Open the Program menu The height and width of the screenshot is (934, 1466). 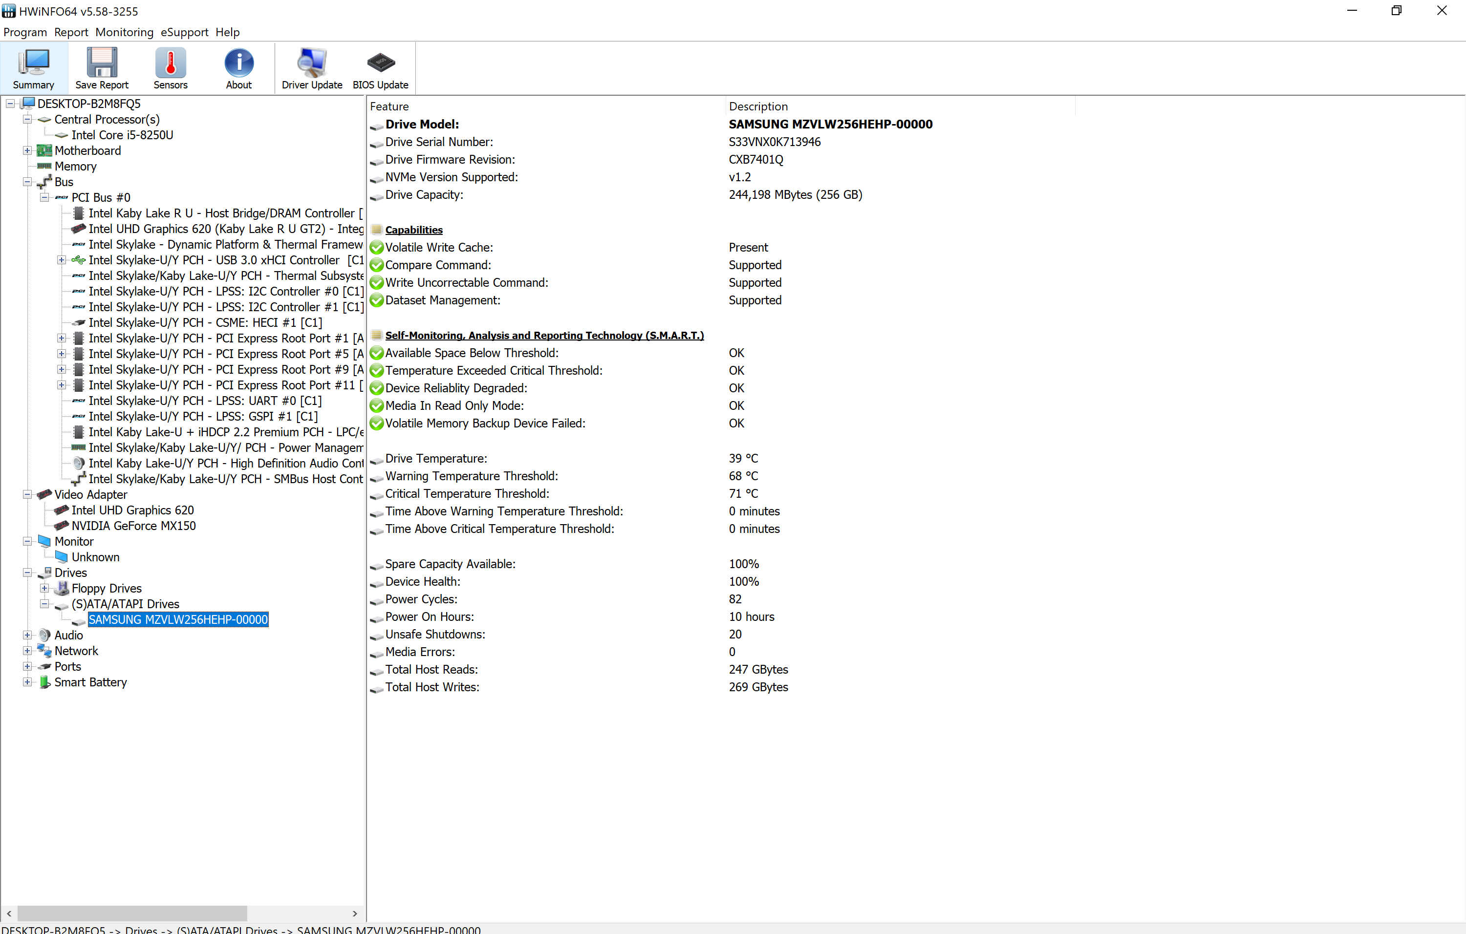(25, 32)
